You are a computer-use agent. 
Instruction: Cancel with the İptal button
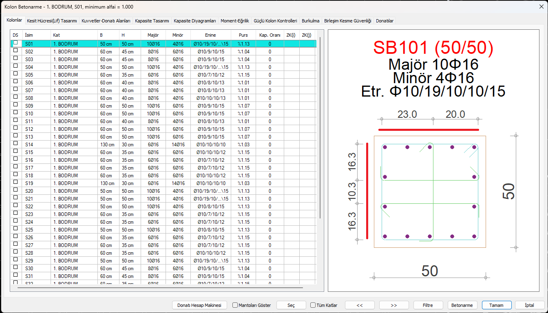pos(530,305)
